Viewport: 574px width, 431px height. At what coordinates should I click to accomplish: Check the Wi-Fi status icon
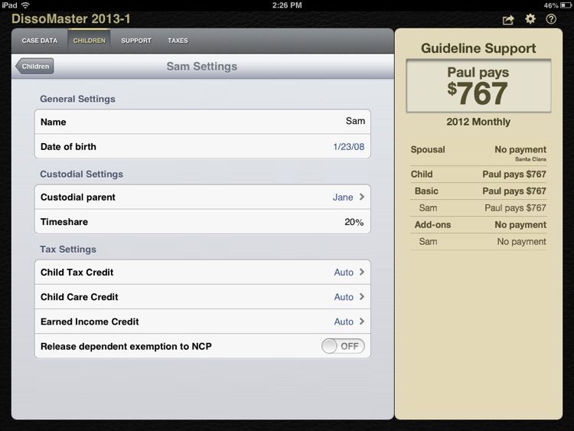[25, 5]
